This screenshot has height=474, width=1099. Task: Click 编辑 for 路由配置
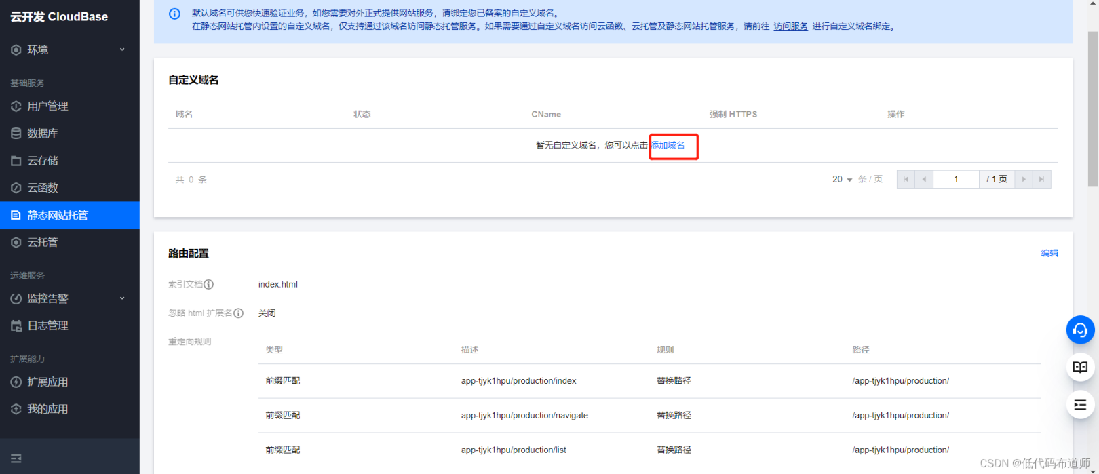point(1049,253)
